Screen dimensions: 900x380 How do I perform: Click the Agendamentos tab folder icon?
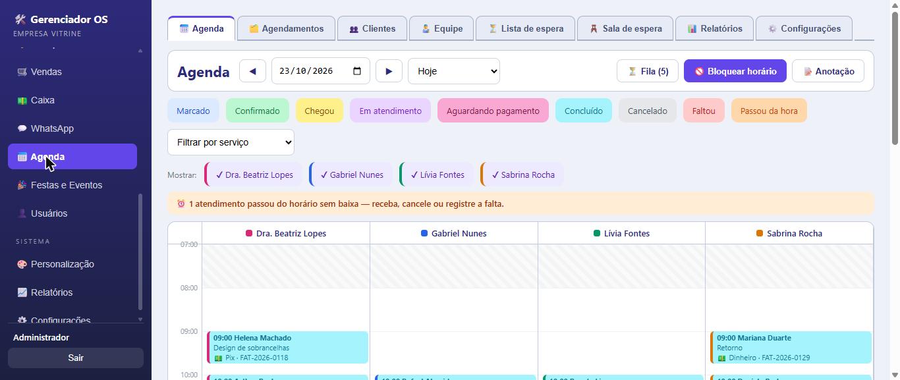[x=254, y=28]
